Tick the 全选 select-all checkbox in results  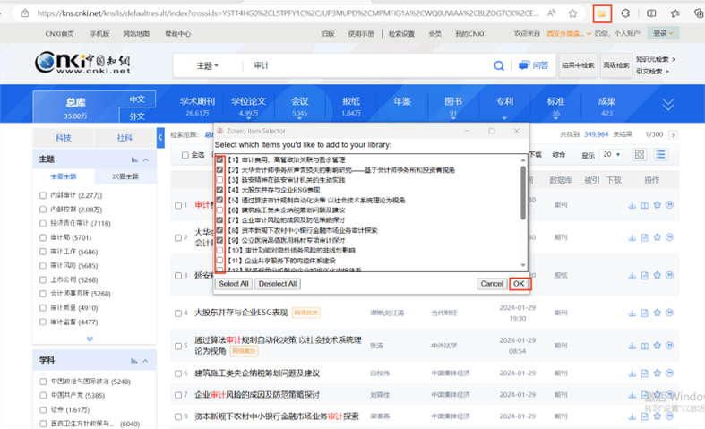(185, 155)
